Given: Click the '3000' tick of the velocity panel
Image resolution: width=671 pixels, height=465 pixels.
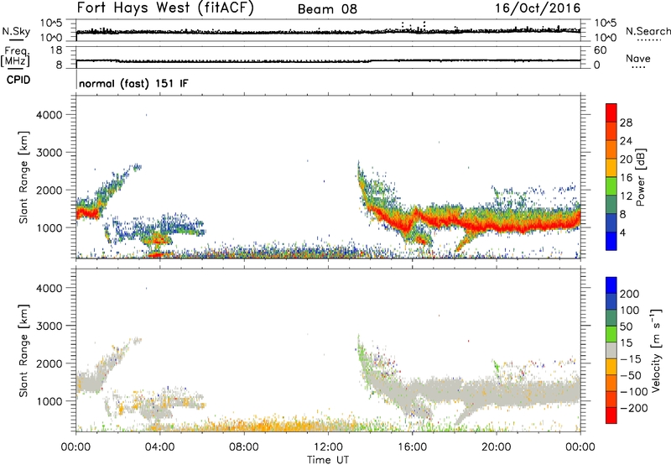Looking at the screenshot, I should coord(49,326).
